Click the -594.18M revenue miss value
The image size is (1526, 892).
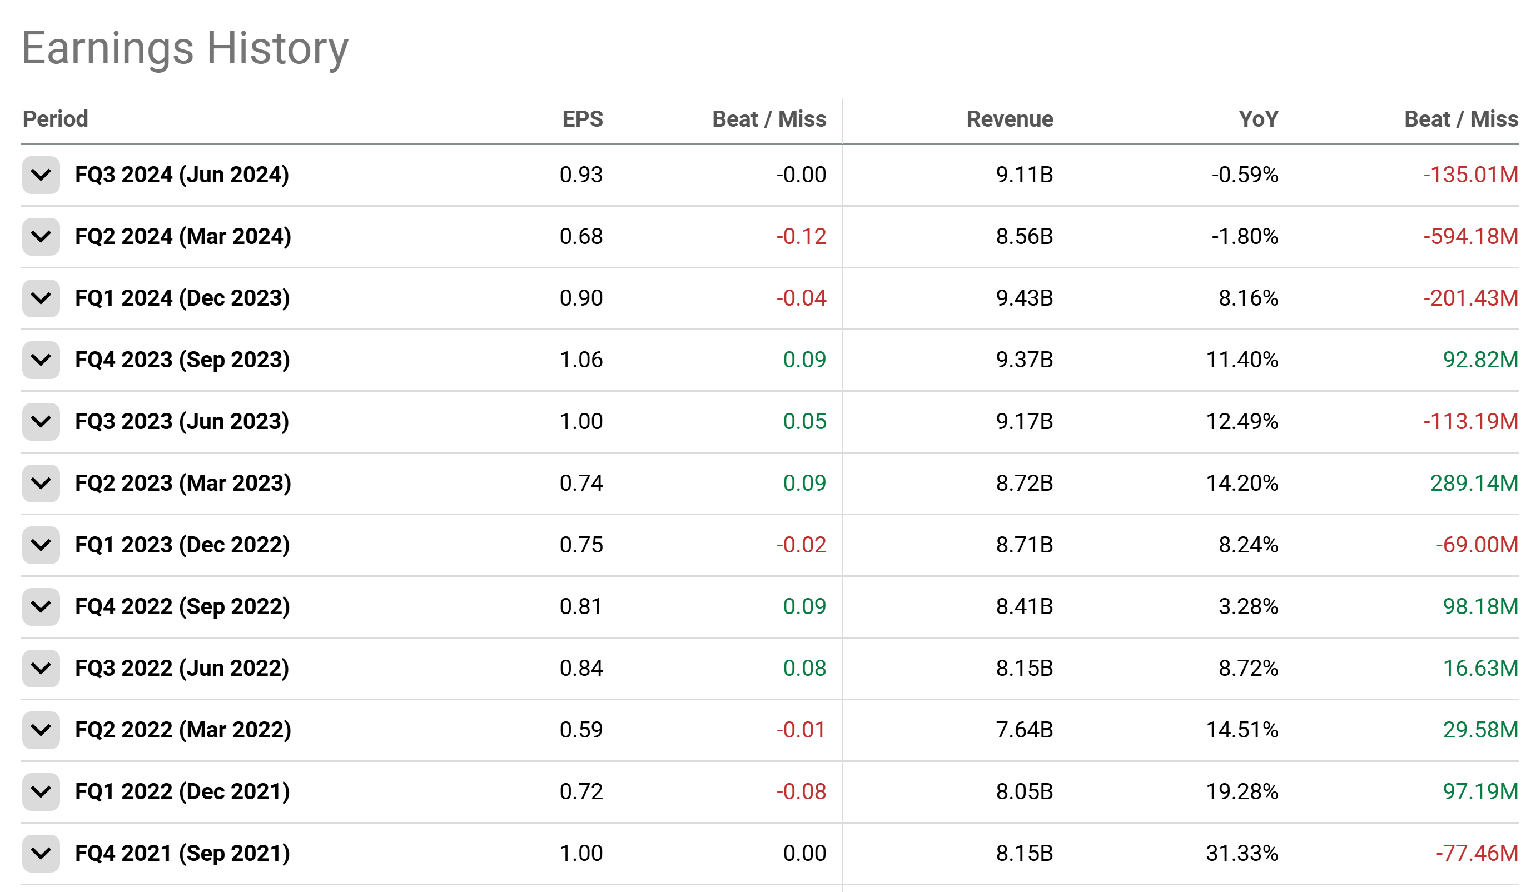(x=1470, y=237)
